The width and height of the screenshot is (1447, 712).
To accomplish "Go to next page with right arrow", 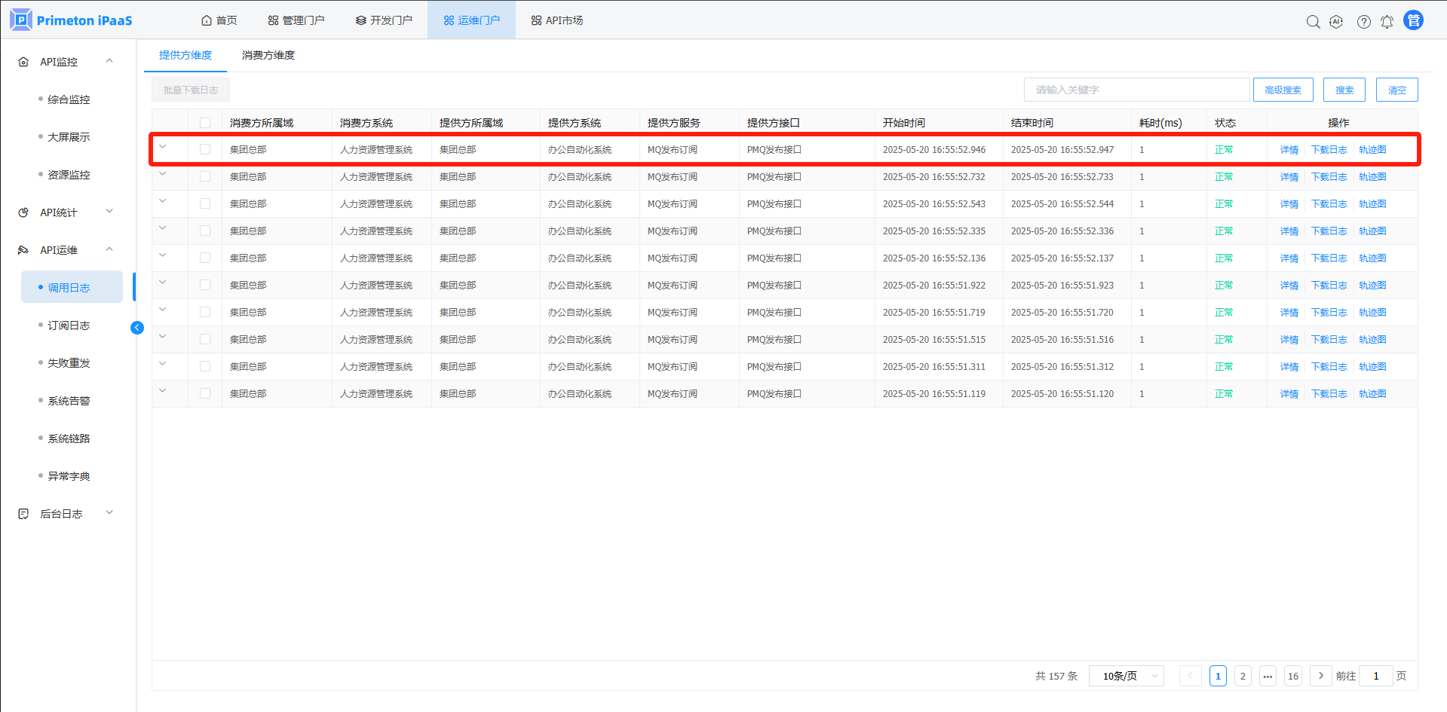I will click(1320, 676).
